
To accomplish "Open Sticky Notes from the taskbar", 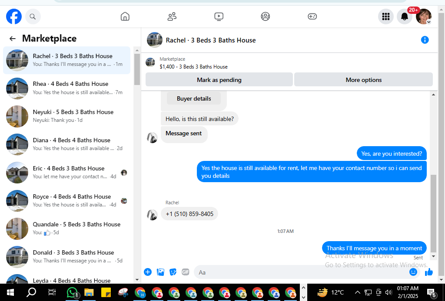I will tap(106, 292).
